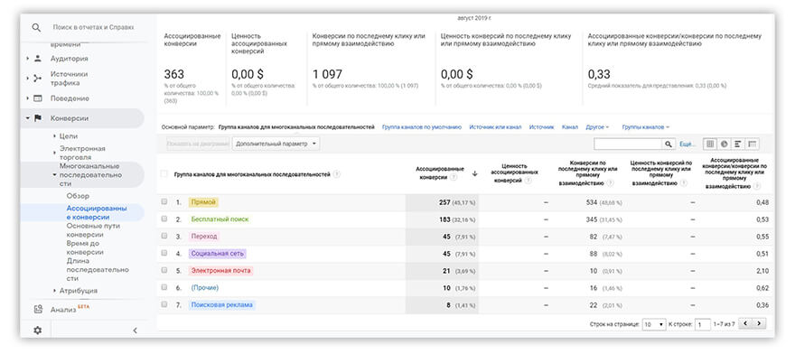Go to next page of table rows

coord(759,323)
